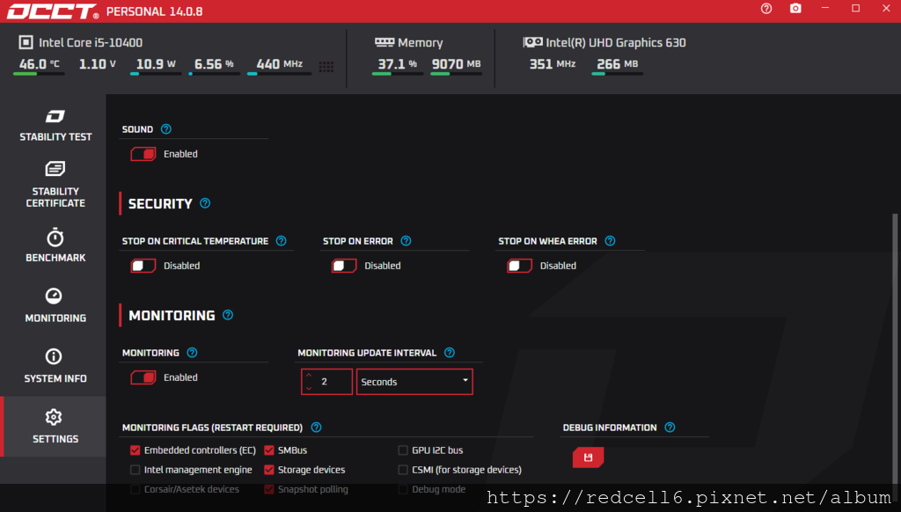This screenshot has height=512, width=901.
Task: Click the CPU usage 6.56 % reading
Action: [214, 64]
